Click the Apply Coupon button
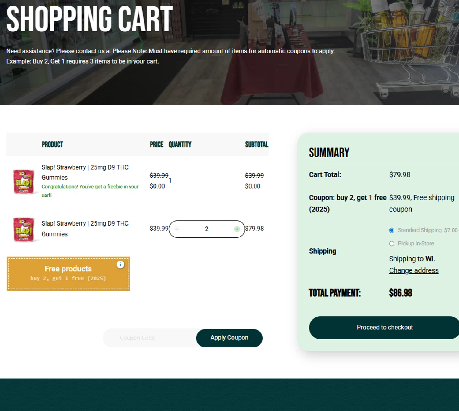Screen dimensions: 459x411 tap(229, 338)
